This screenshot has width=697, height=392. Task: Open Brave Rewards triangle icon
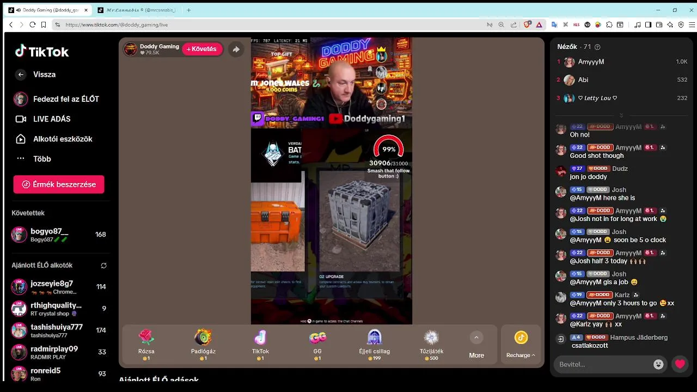(539, 24)
